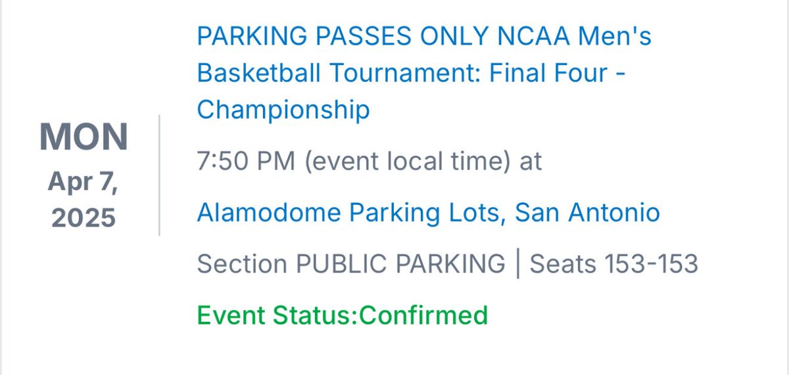The width and height of the screenshot is (789, 375).
Task: Select the "PUBLIC PARKING" section name
Action: 400,264
